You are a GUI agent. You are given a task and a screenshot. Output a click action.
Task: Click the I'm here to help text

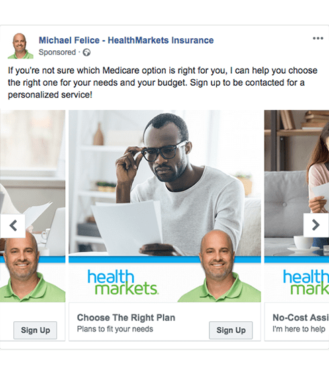(x=299, y=329)
